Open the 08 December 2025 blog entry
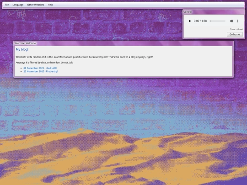The image size is (247, 185). [40, 68]
